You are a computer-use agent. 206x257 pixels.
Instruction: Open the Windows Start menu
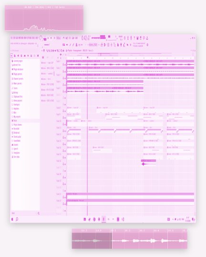click(12, 219)
